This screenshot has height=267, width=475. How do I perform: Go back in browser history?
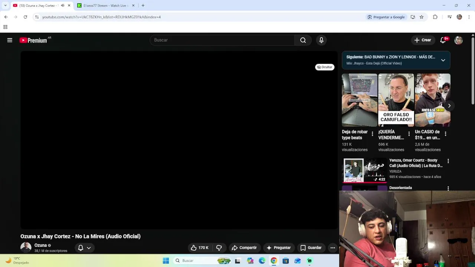pyautogui.click(x=6, y=17)
